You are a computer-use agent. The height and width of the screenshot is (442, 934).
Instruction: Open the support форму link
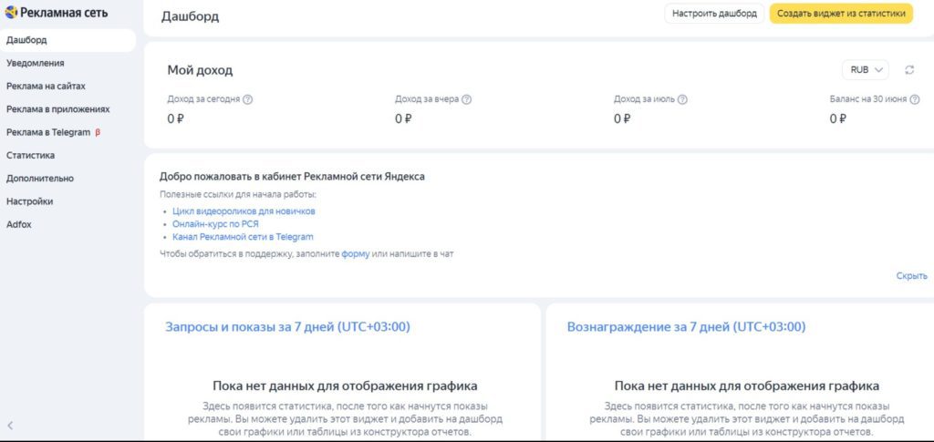pos(356,254)
